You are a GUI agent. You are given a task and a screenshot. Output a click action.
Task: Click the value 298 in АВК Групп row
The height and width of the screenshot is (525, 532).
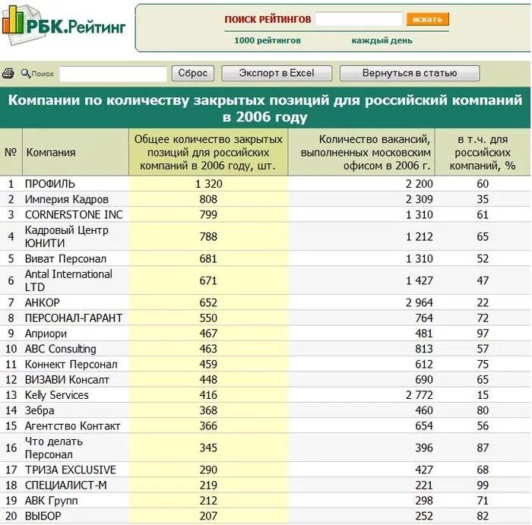[424, 501]
